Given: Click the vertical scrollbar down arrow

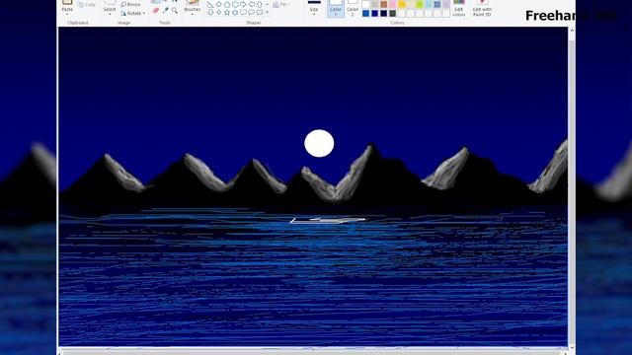Looking at the screenshot, I should (x=572, y=348).
